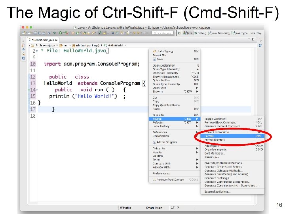Choose Generate Element Comment
The image size is (285, 214).
(x=232, y=126)
